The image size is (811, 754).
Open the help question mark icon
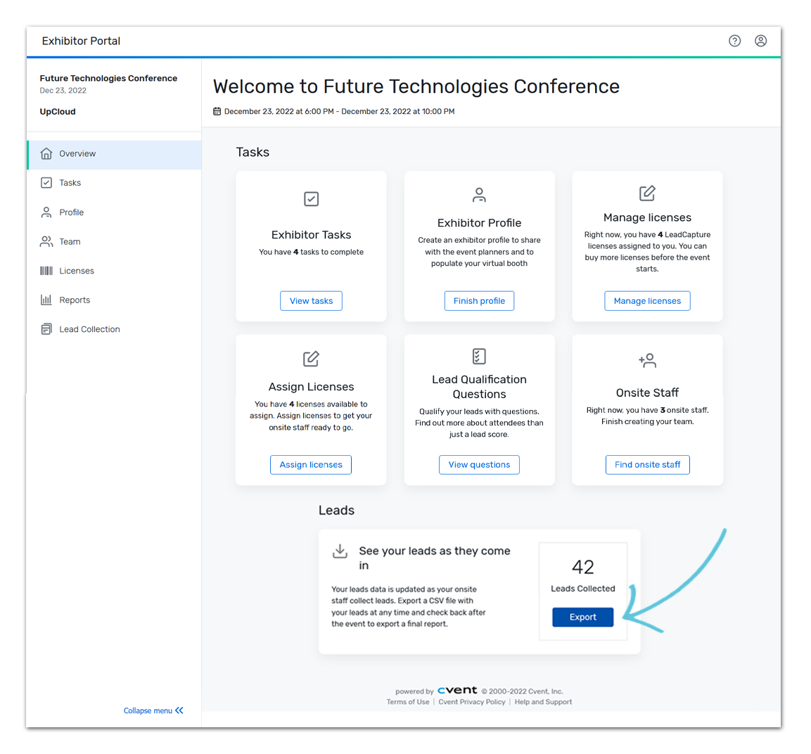[x=735, y=41]
